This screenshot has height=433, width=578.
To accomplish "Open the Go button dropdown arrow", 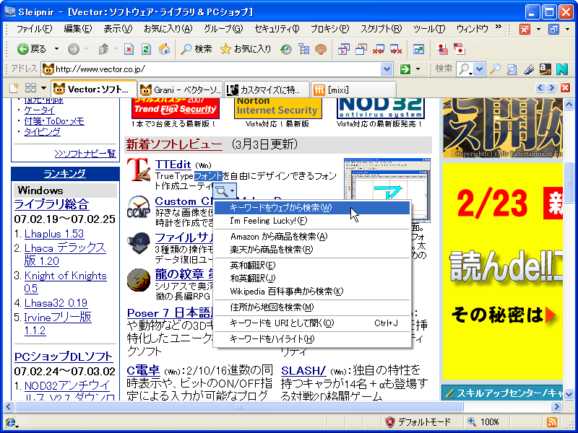I will (418, 69).
